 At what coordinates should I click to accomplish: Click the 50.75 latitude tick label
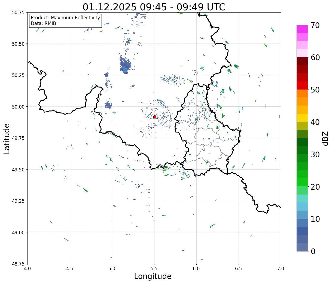point(18,13)
